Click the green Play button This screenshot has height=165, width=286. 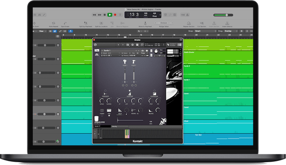(109, 15)
